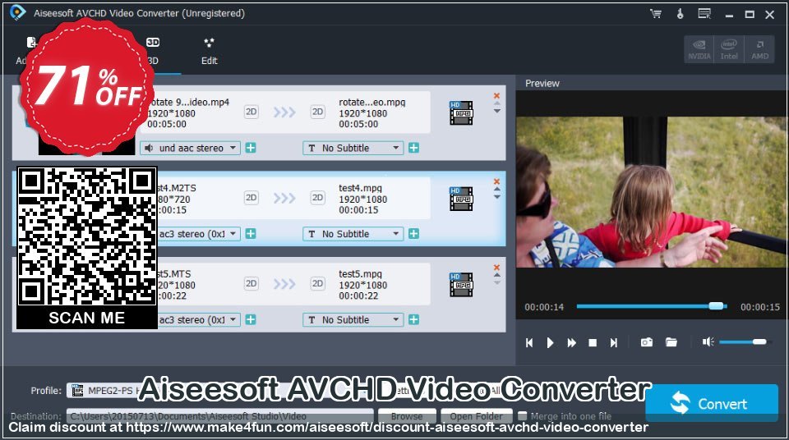The image size is (789, 440).
Task: Toggle AMD acceleration button
Action: click(x=759, y=49)
